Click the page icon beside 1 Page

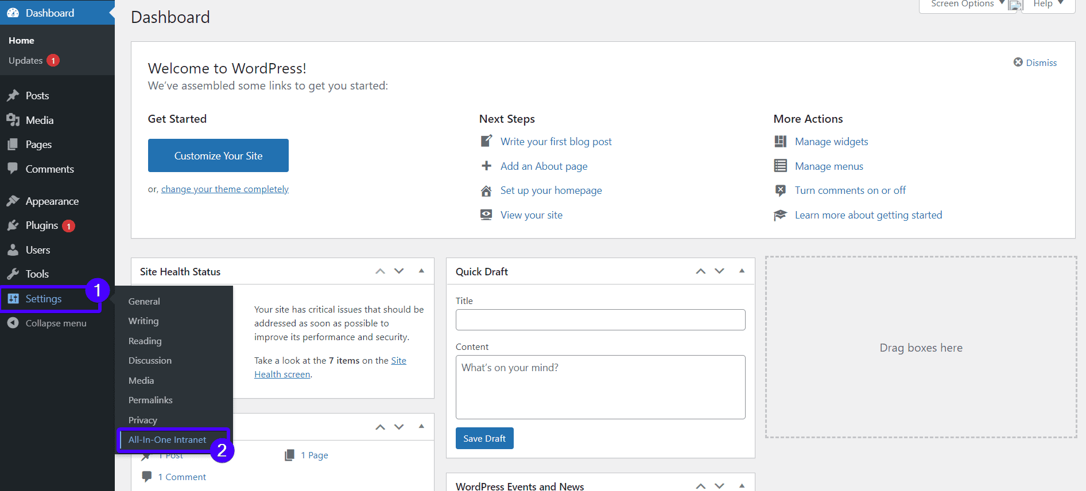click(290, 455)
